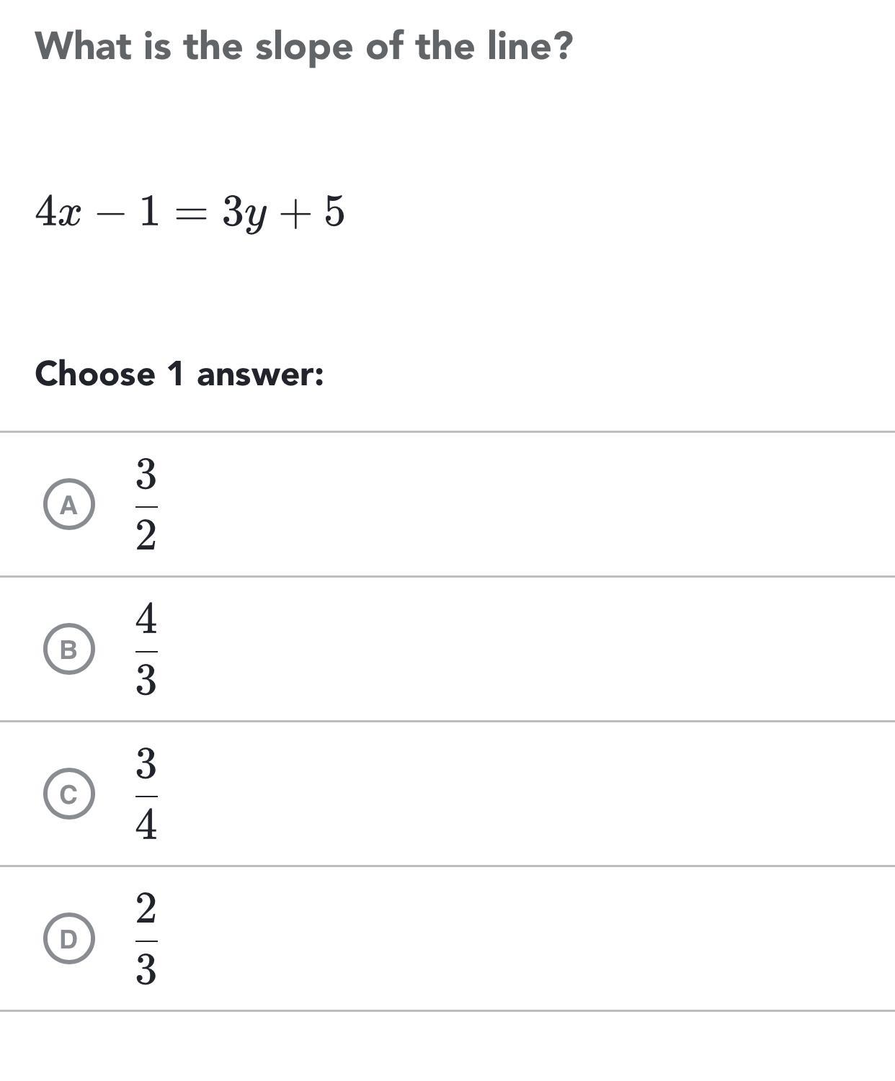Click the "Choose 1 answer:" label
This screenshot has height=1081, width=895.
point(179,374)
